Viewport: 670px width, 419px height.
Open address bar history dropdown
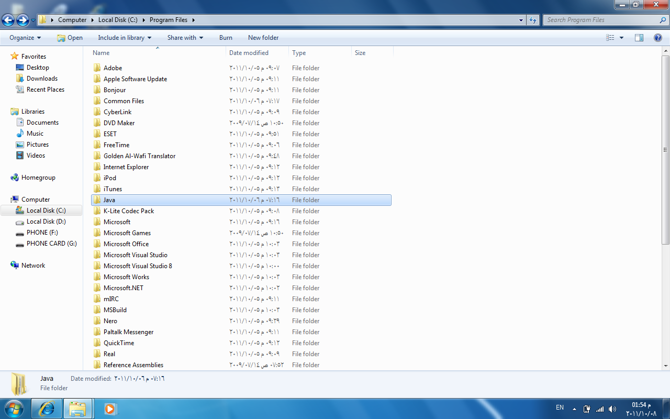point(521,20)
